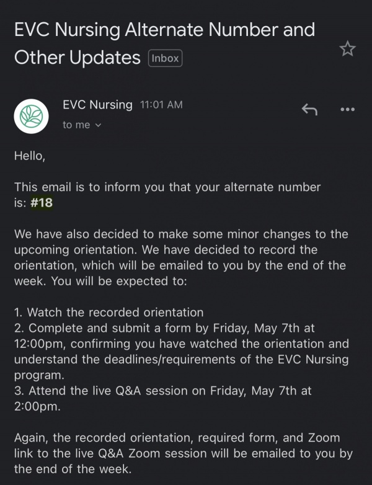This screenshot has height=485, width=372.
Task: Click "1. Watch the recorded orientation" line
Action: pos(109,312)
